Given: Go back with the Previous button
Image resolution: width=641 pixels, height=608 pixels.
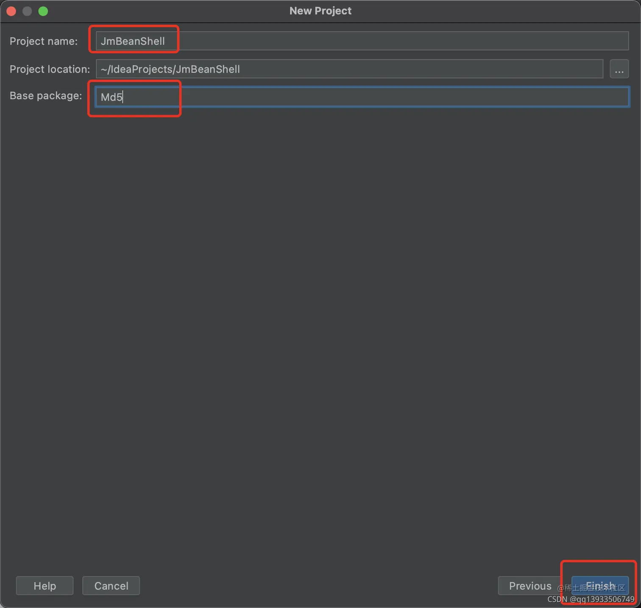Looking at the screenshot, I should [x=530, y=586].
